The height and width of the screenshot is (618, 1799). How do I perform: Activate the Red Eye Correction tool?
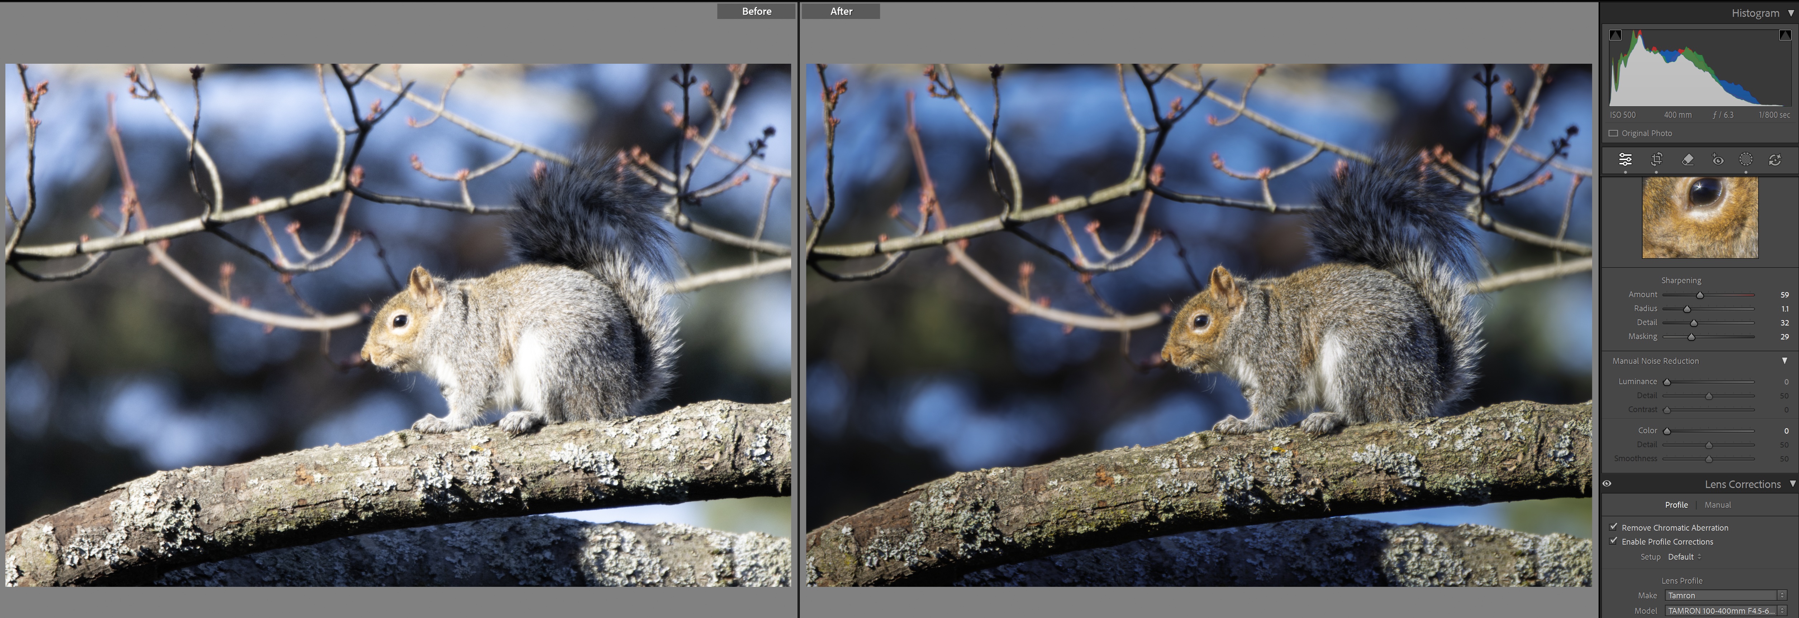pos(1717,160)
